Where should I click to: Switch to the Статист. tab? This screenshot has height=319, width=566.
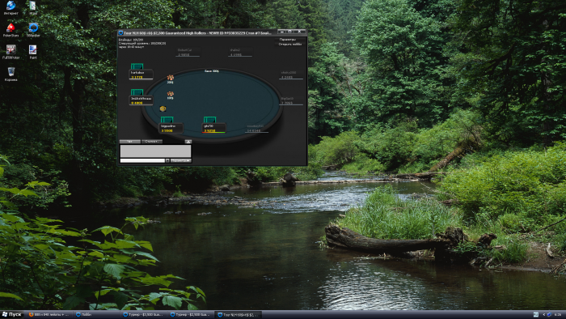click(152, 142)
